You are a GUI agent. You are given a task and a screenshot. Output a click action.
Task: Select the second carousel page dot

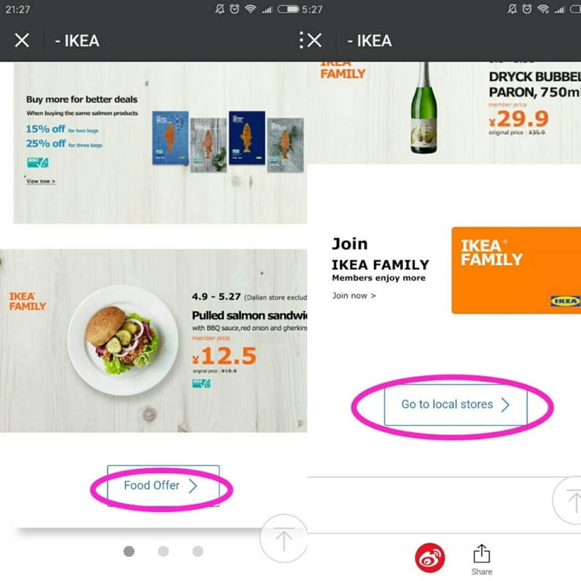coord(163,551)
